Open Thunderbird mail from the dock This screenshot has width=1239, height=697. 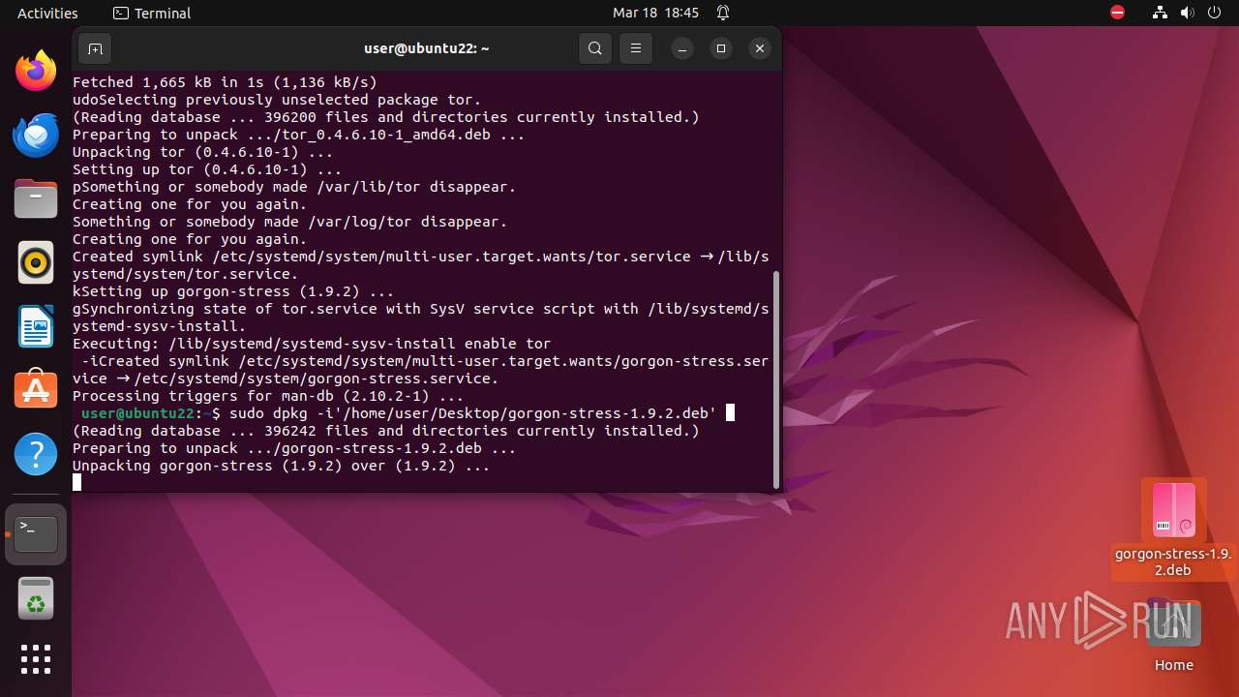pos(36,135)
